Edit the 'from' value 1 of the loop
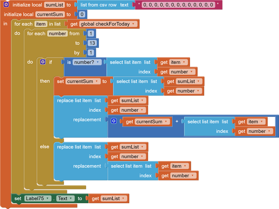 pos(91,33)
